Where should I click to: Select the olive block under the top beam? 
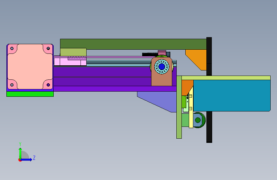[73, 52]
